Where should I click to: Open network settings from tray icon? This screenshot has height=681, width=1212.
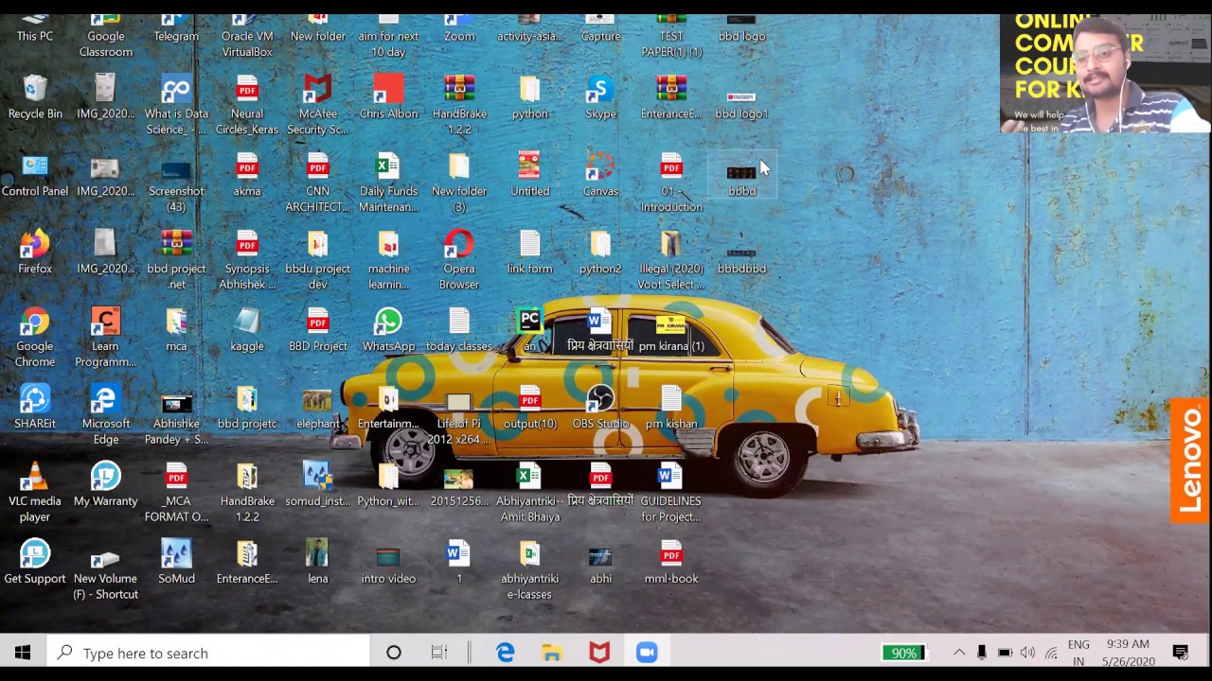click(x=1051, y=653)
